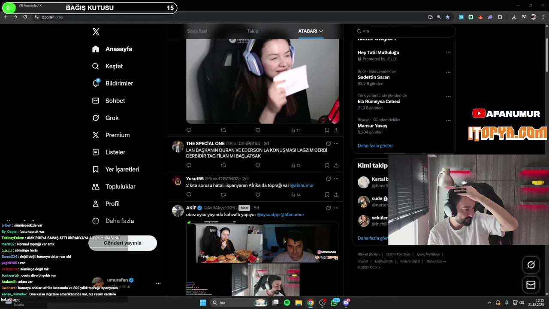549x309 pixels.
Task: Expand the ATABARI tab dropdown arrow
Action: [x=321, y=31]
